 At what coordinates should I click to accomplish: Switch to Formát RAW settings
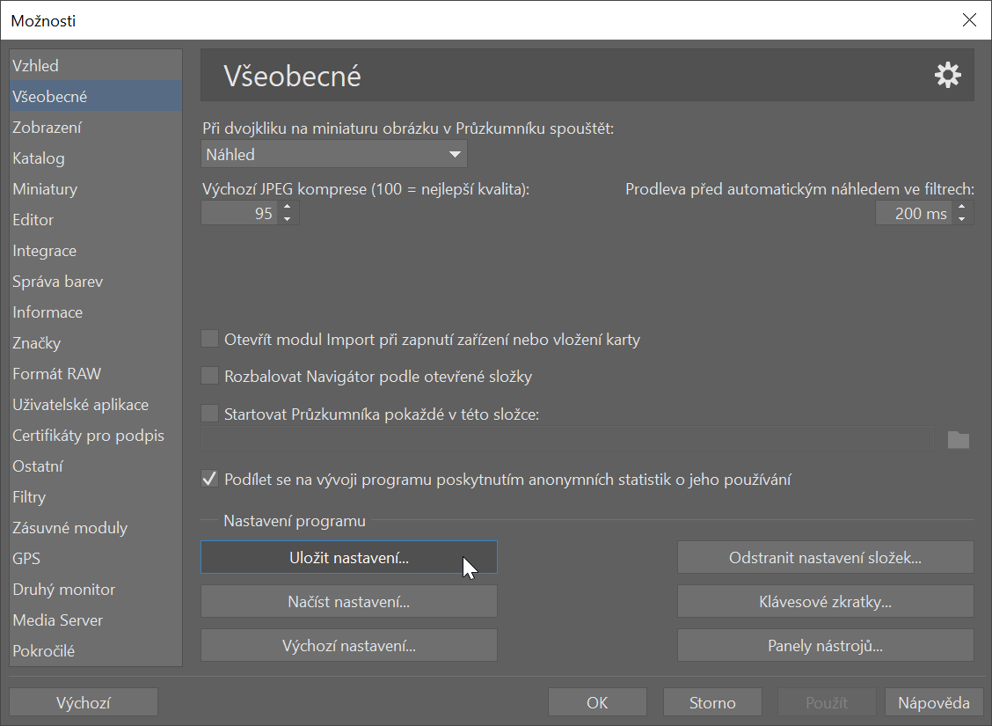[56, 374]
